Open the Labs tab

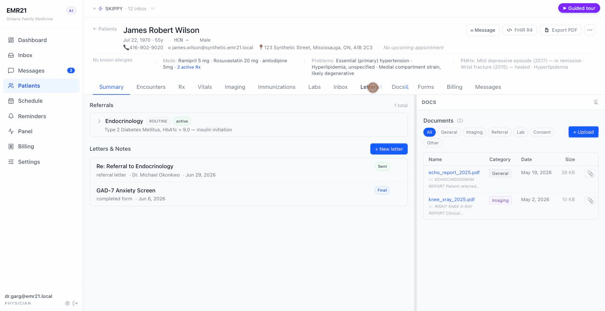pos(314,87)
